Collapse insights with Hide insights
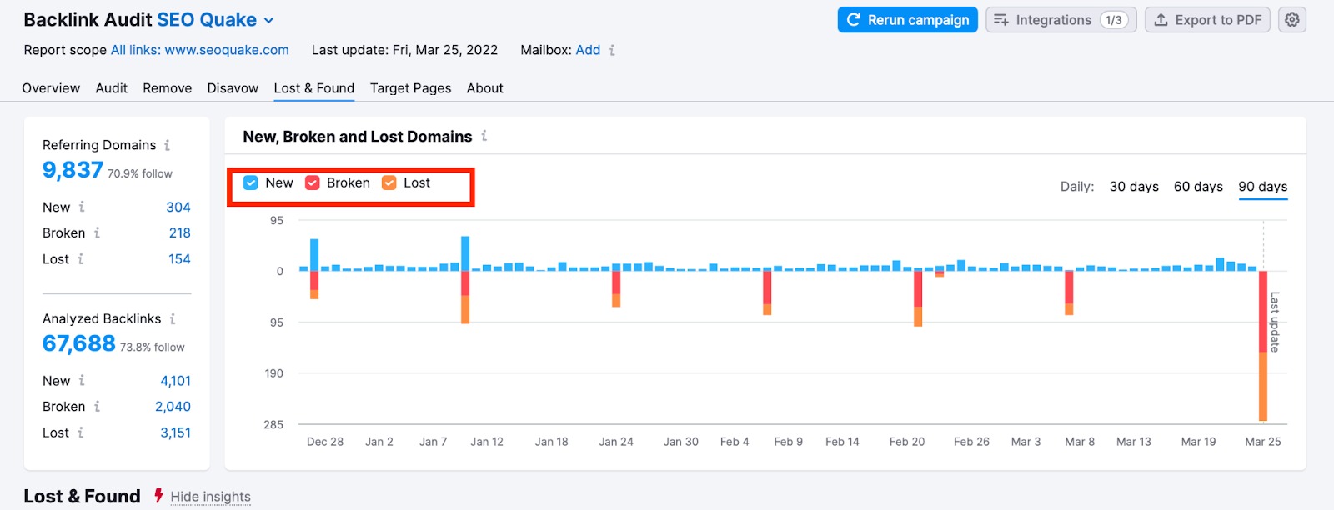Viewport: 1334px width, 510px height. 210,497
